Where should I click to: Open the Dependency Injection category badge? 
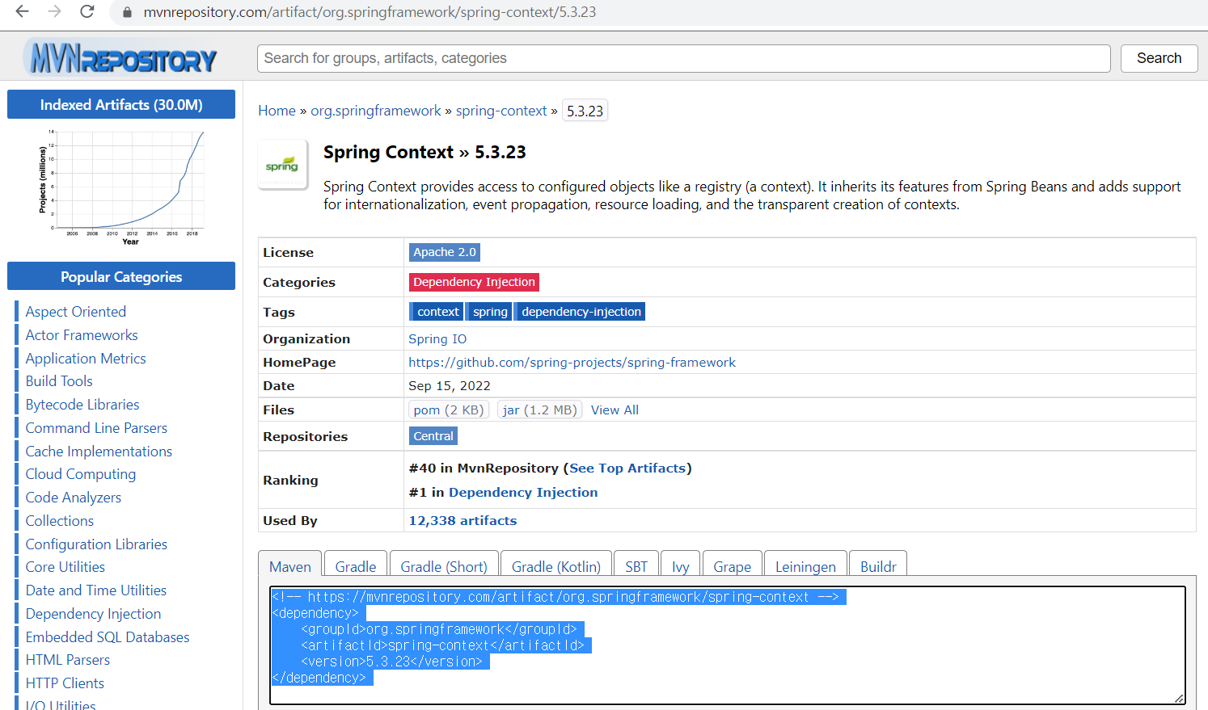click(474, 282)
